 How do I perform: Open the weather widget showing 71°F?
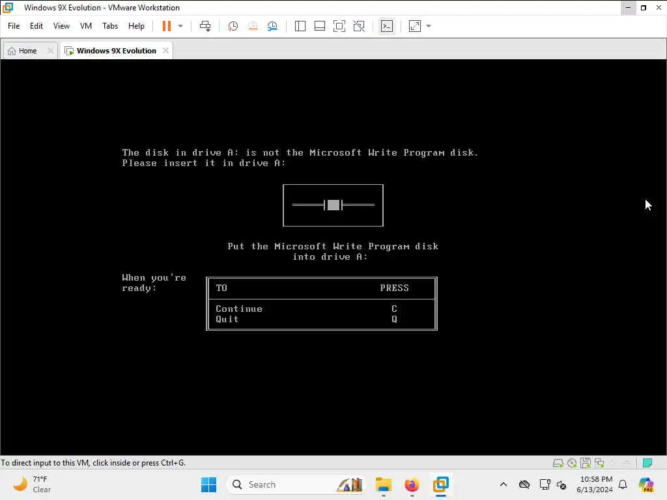pos(32,484)
